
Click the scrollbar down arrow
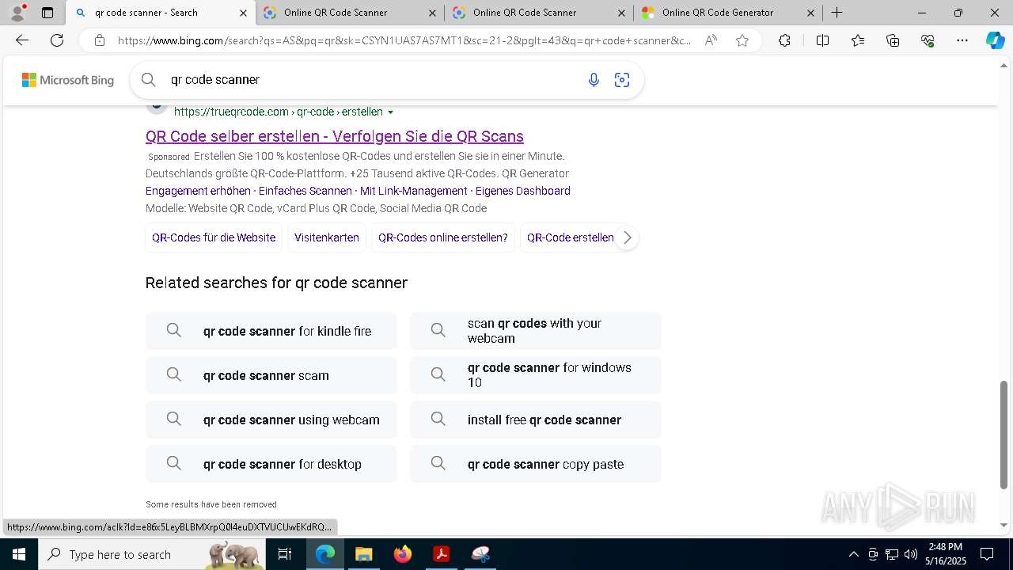click(x=1004, y=525)
